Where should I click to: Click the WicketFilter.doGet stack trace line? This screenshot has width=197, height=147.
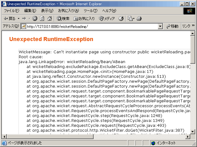[x=105, y=130]
